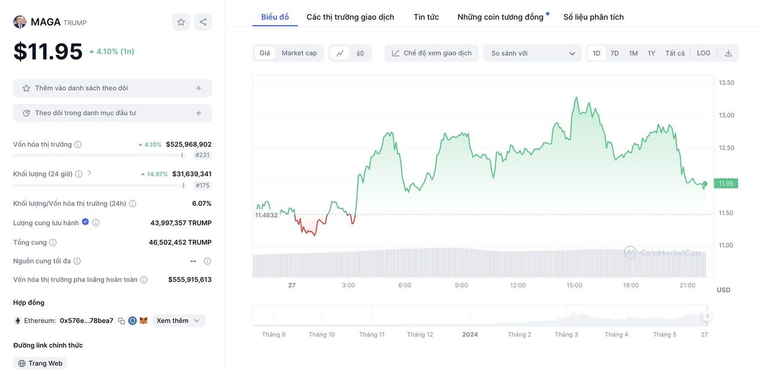Click the market cap rank #231 badge
This screenshot has height=370, width=765.
tap(203, 155)
